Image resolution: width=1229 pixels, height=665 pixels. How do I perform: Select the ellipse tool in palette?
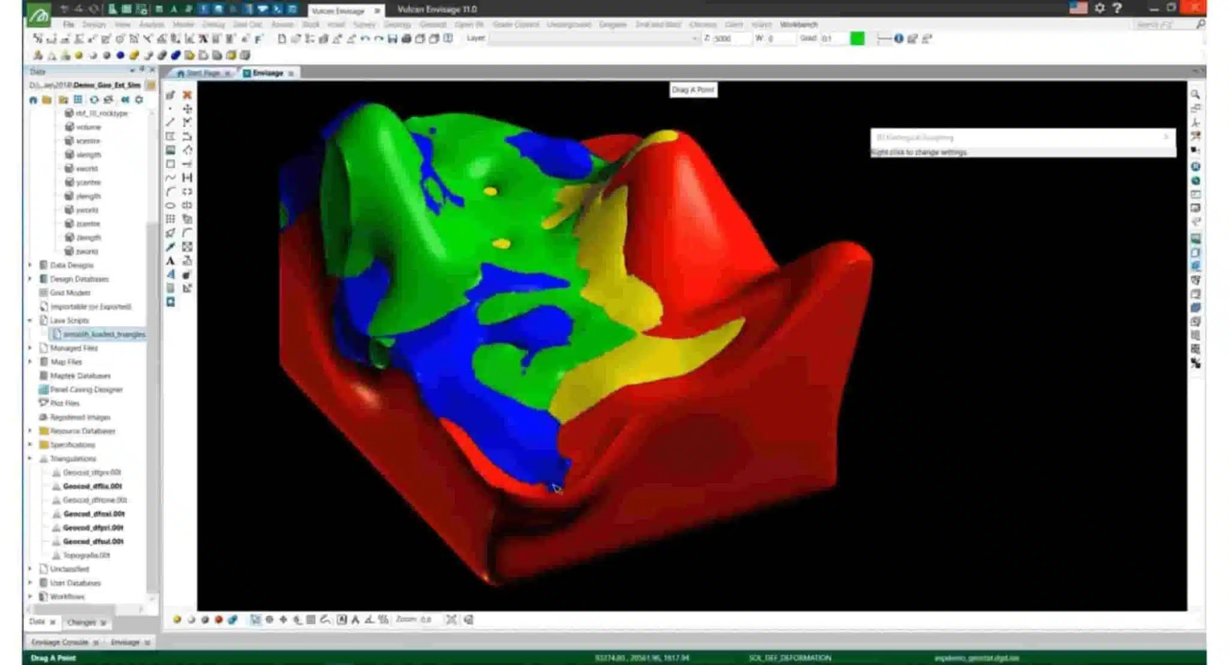pos(170,205)
